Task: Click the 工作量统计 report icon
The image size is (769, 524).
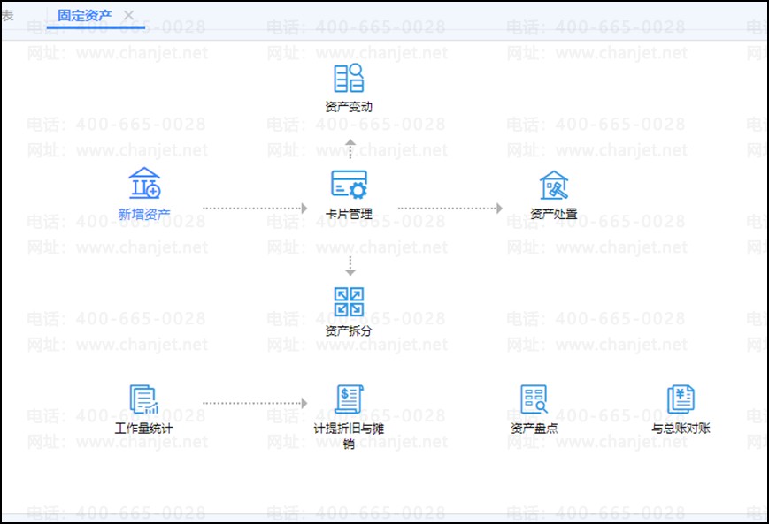Action: 143,399
